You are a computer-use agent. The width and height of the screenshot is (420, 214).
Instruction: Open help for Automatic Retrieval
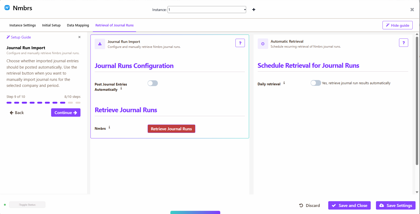(x=403, y=43)
